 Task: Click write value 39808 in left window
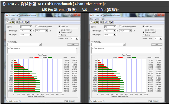coord(67,60)
